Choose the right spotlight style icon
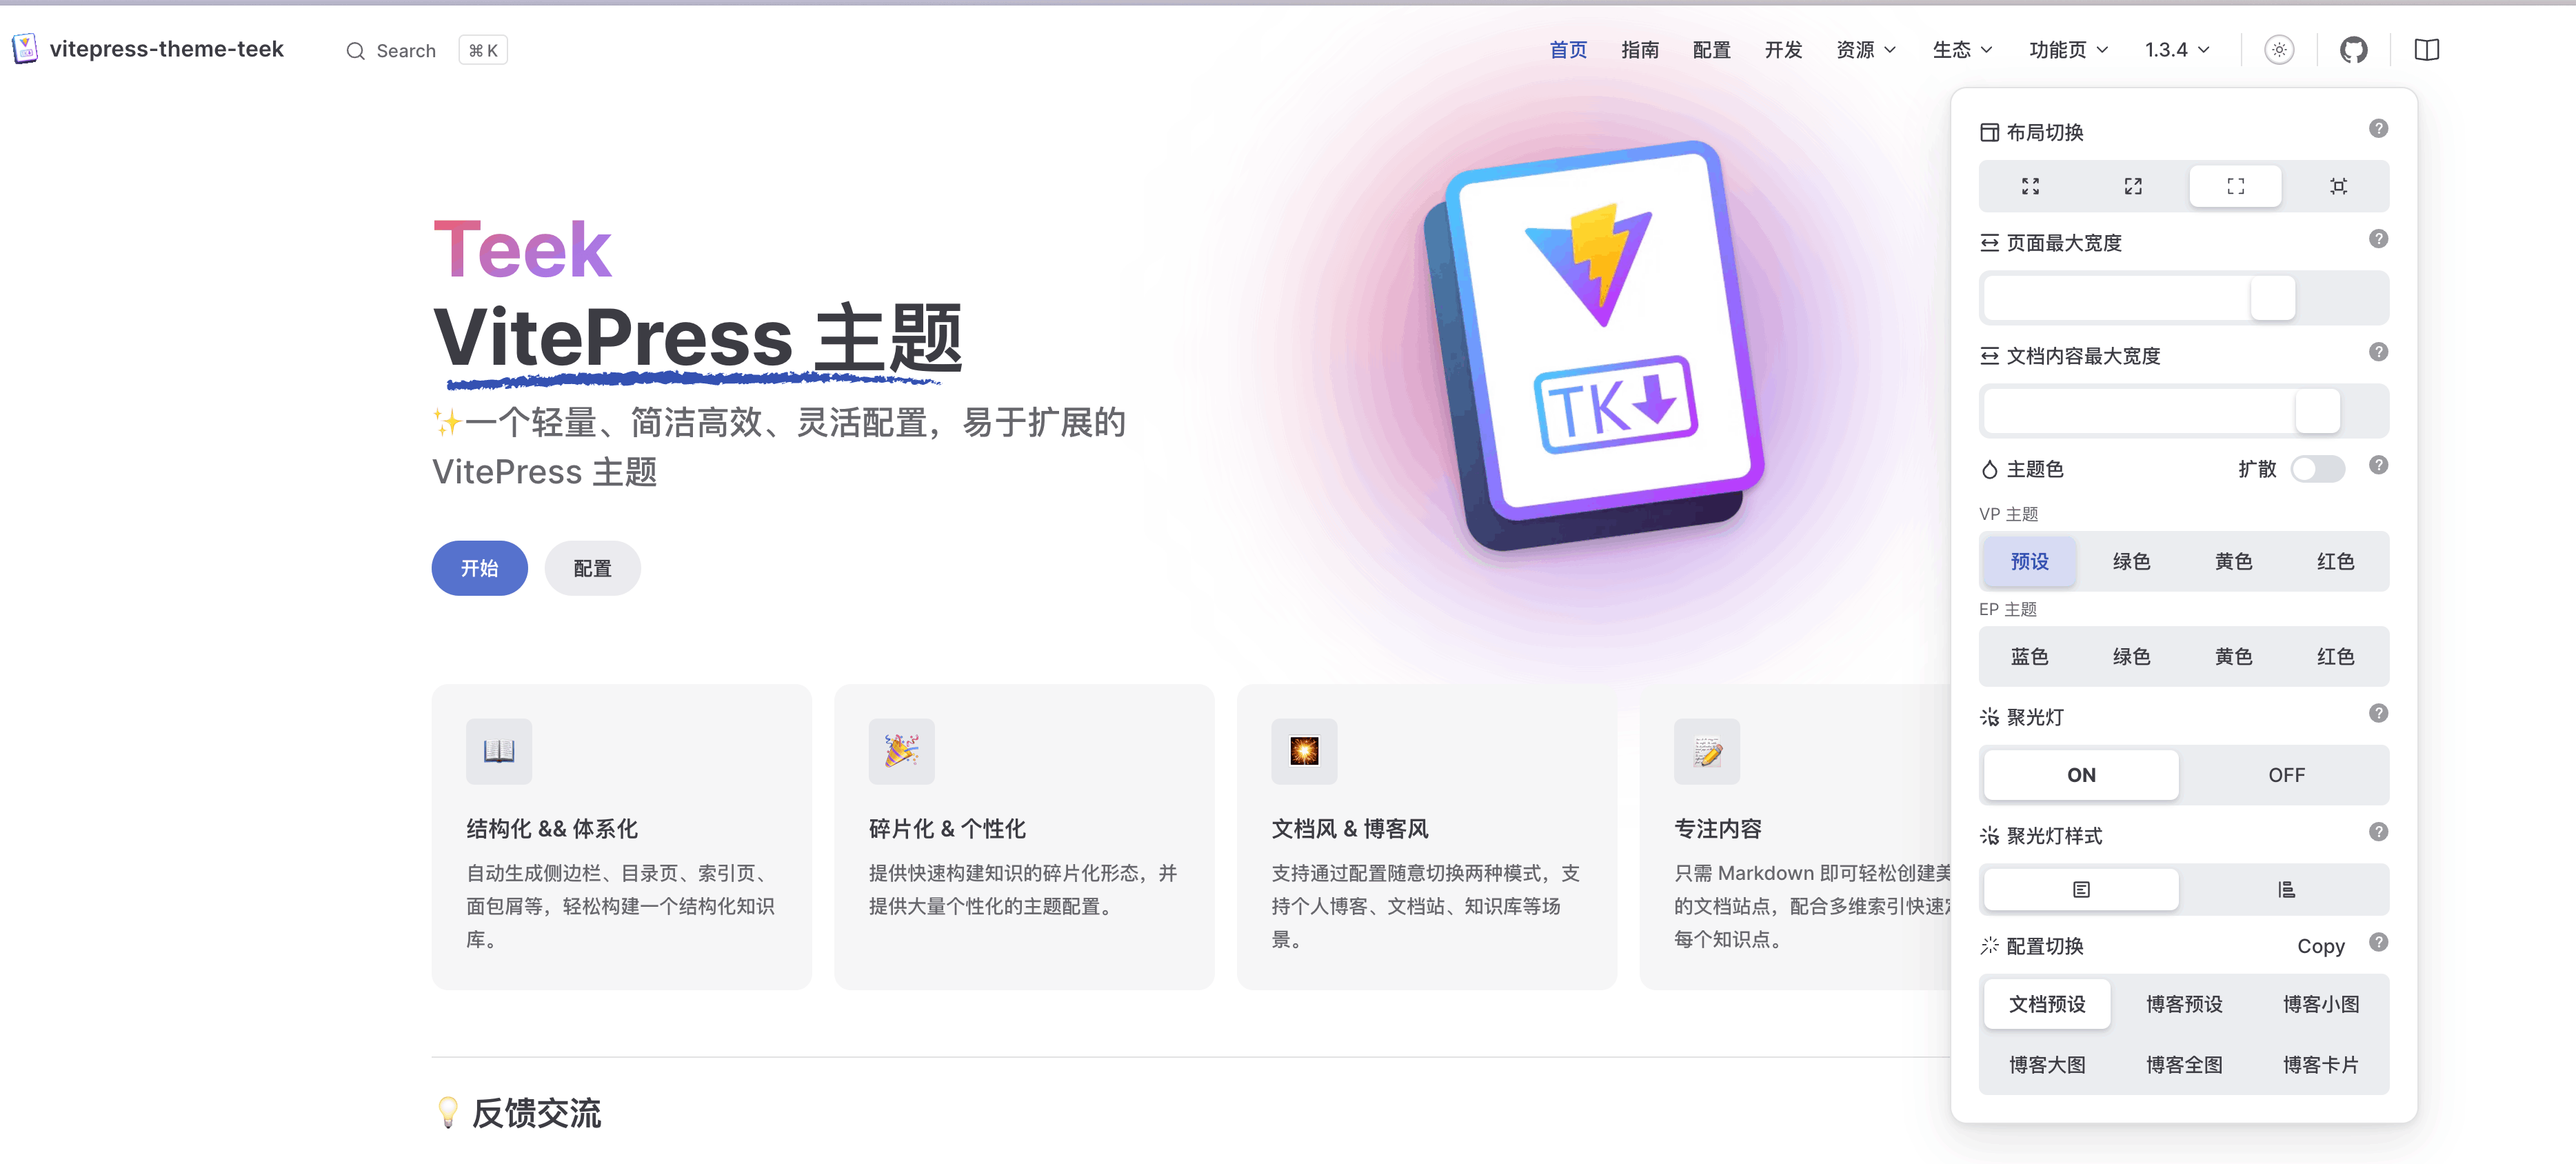 2286,889
